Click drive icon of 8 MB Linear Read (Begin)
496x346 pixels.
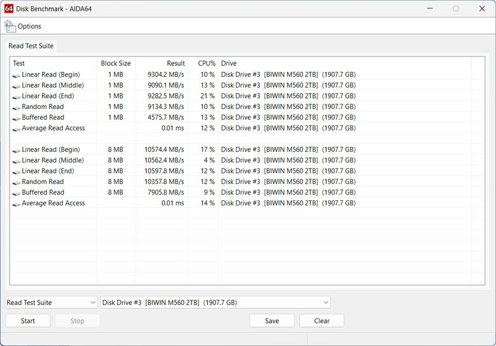17,151
